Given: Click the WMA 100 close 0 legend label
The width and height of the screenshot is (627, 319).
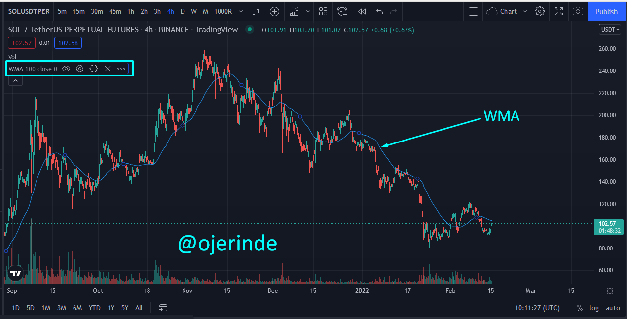Looking at the screenshot, I should click(x=33, y=69).
